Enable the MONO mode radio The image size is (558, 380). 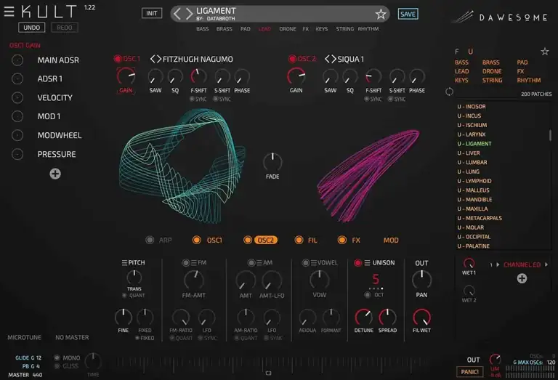[57, 357]
